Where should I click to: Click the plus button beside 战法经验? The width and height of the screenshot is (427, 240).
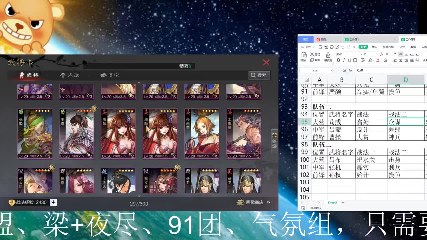coord(53,202)
